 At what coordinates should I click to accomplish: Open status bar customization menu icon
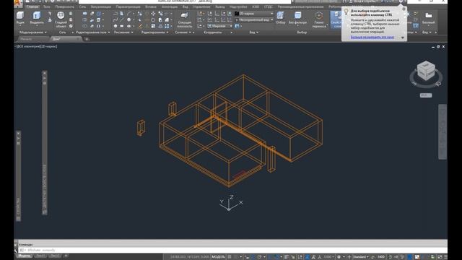point(445,257)
